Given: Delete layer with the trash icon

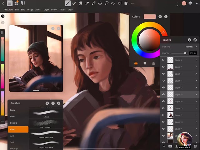Looking at the screenshot, I should point(195,146).
